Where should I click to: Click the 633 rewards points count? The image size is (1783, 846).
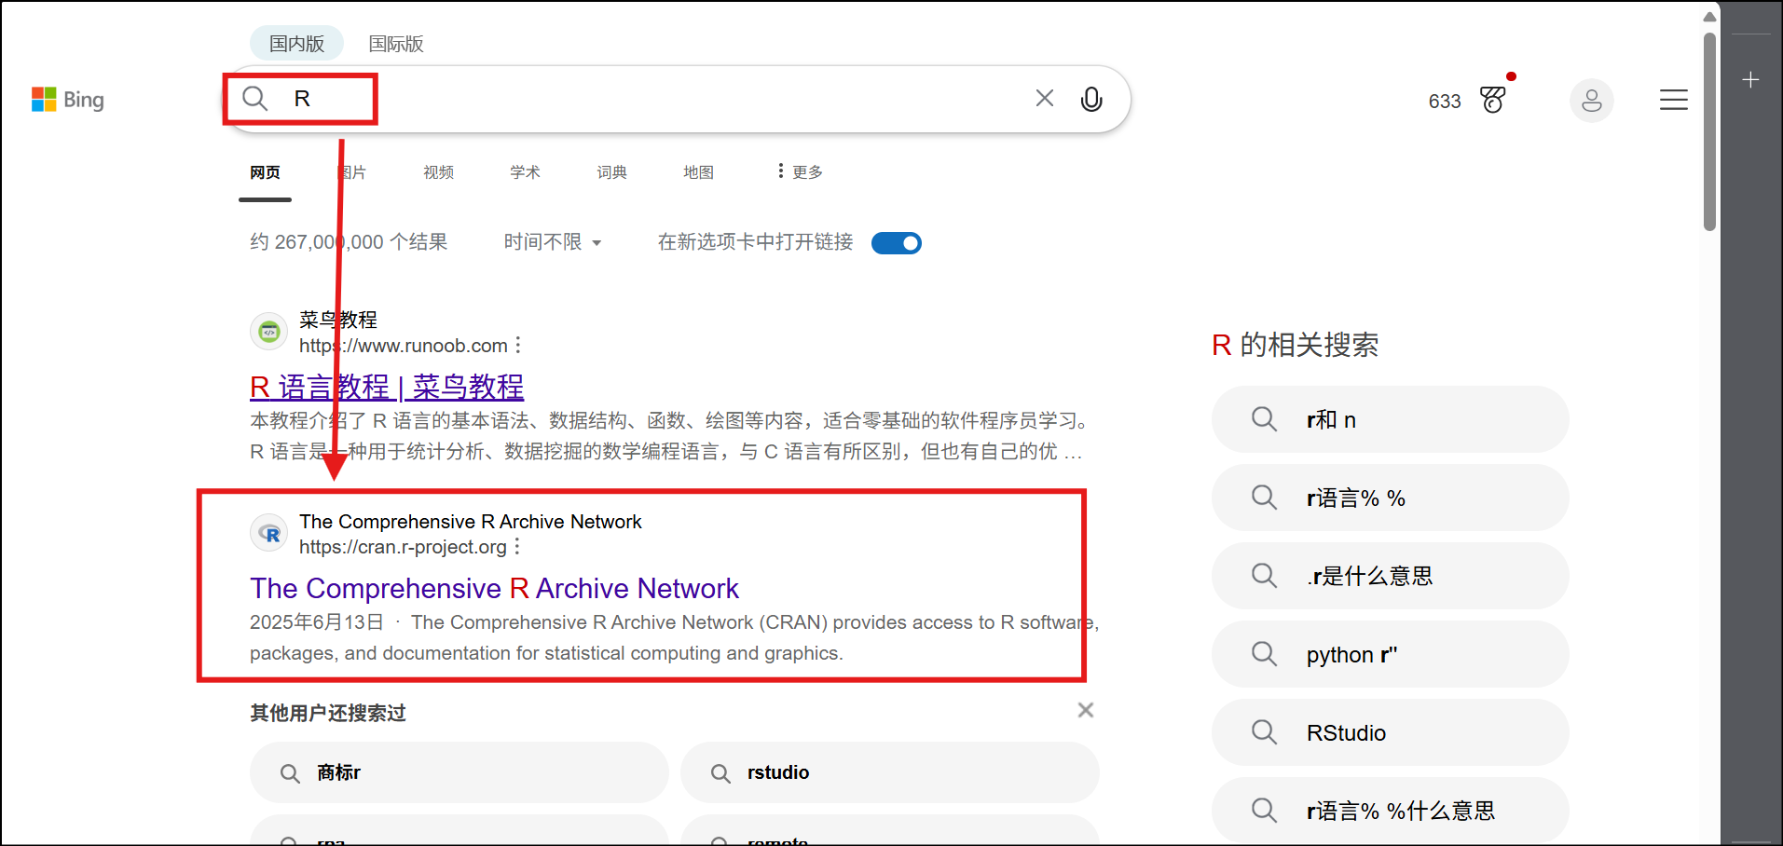[1445, 101]
